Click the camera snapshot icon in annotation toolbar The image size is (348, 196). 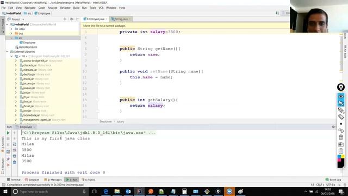pos(341,144)
